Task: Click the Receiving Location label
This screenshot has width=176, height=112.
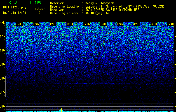Action: [65, 6]
